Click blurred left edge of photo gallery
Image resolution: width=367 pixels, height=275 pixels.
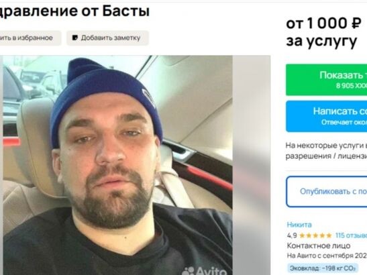click(x=1, y=165)
